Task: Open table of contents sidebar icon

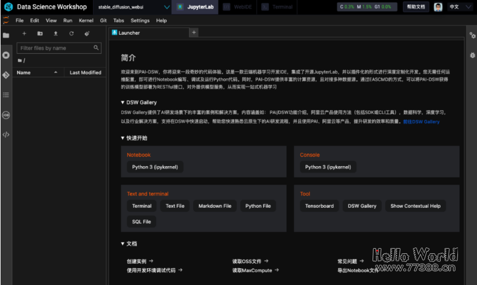Action: (x=6, y=95)
